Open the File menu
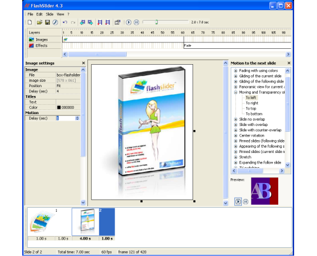Image resolution: width=317 pixels, height=256 pixels. 30,14
